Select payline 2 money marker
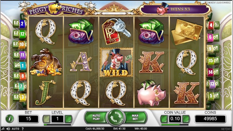 [x=20, y=24]
